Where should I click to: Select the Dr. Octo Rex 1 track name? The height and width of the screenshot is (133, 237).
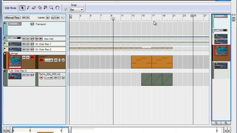click(x=43, y=44)
